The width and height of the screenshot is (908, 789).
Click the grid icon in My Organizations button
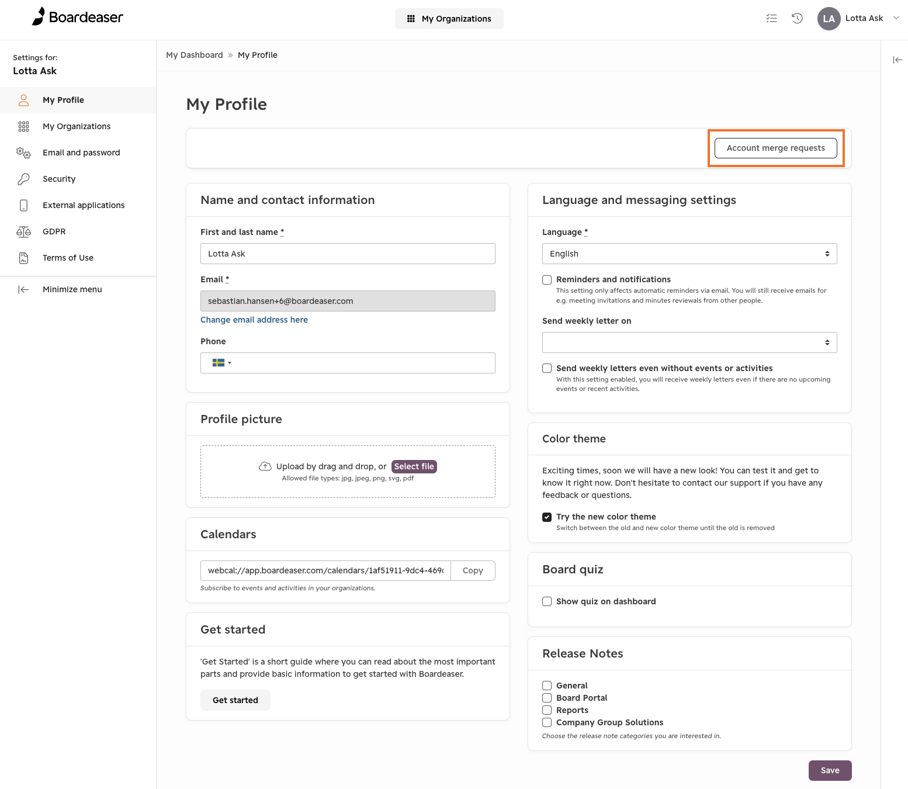[x=411, y=19]
